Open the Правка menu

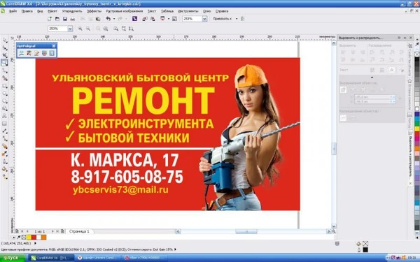(x=27, y=11)
